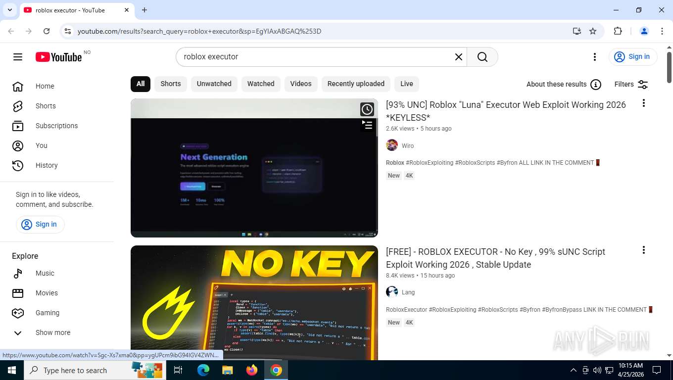The height and width of the screenshot is (380, 673).
Task: Open NO KEY video thumbnail
Action: click(x=254, y=303)
